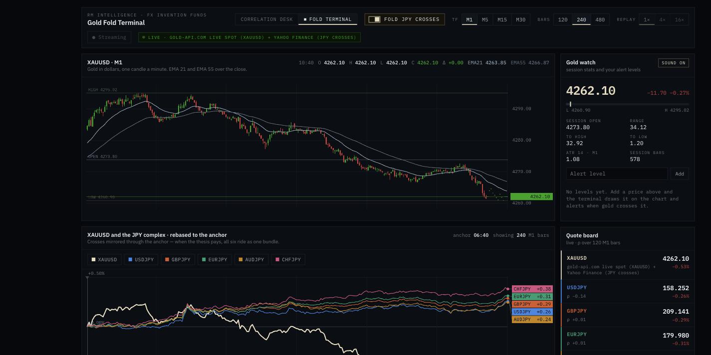Click the Quote board heading
This screenshot has width=711, height=355.
(582, 236)
